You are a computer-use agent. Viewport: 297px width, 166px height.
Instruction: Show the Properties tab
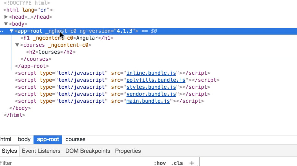pyautogui.click(x=128, y=151)
